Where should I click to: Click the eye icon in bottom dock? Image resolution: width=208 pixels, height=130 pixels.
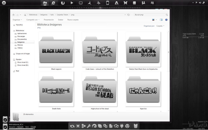(72, 126)
